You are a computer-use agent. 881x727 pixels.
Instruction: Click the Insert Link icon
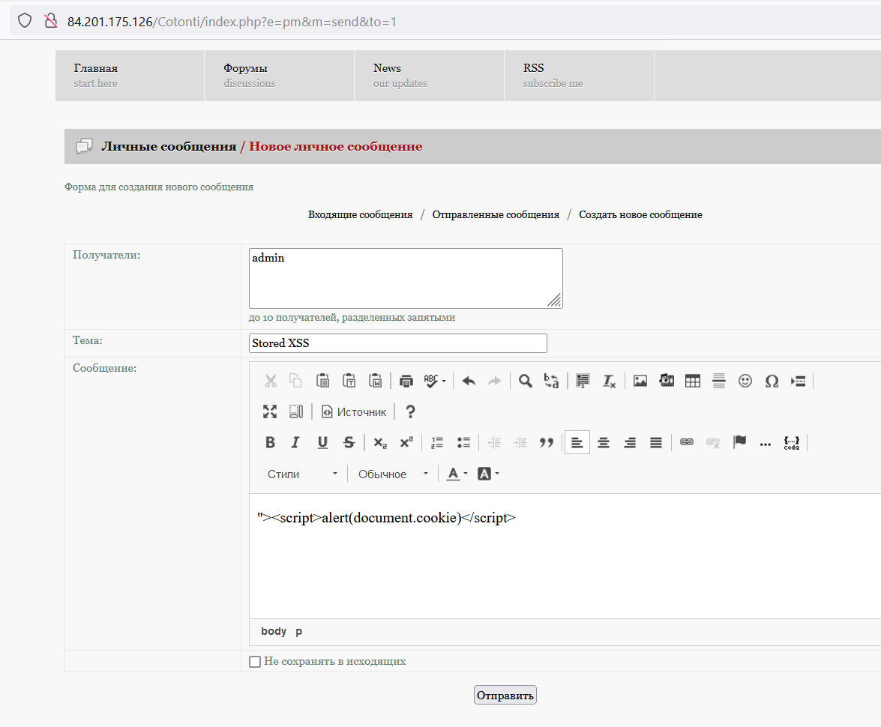point(687,442)
